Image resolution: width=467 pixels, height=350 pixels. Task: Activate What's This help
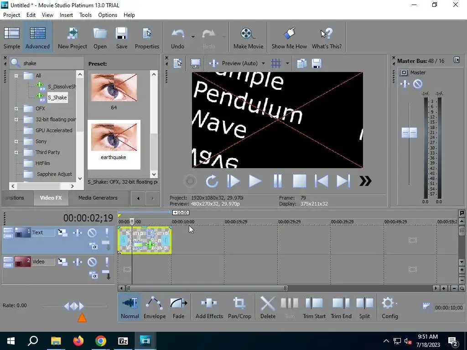pyautogui.click(x=327, y=37)
